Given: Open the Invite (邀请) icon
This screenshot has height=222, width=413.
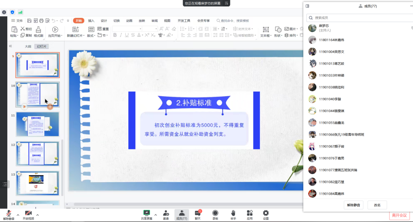Looking at the screenshot, I should [x=166, y=213].
